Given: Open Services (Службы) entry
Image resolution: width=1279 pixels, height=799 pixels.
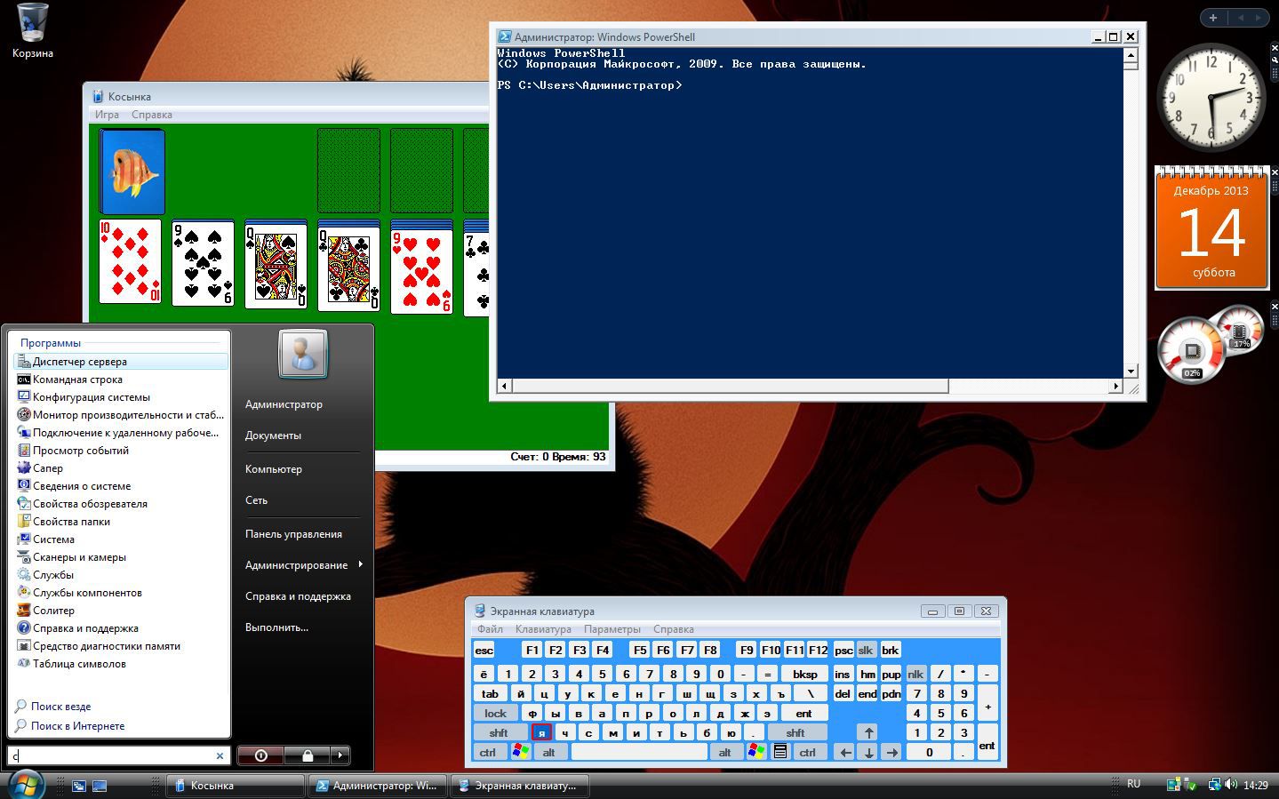Looking at the screenshot, I should click(x=121, y=575).
